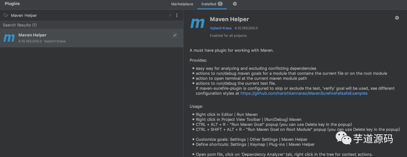Click version 4.10.193.000.0 in details pane
This screenshot has width=407, height=157.
(246, 28)
